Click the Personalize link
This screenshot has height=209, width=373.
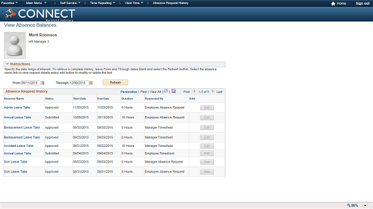(x=129, y=92)
